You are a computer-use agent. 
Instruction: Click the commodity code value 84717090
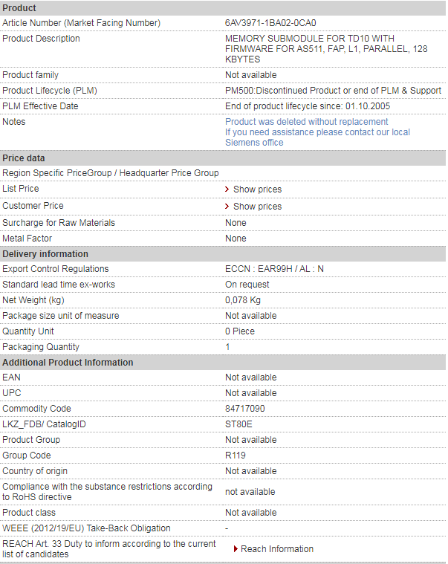tap(245, 409)
